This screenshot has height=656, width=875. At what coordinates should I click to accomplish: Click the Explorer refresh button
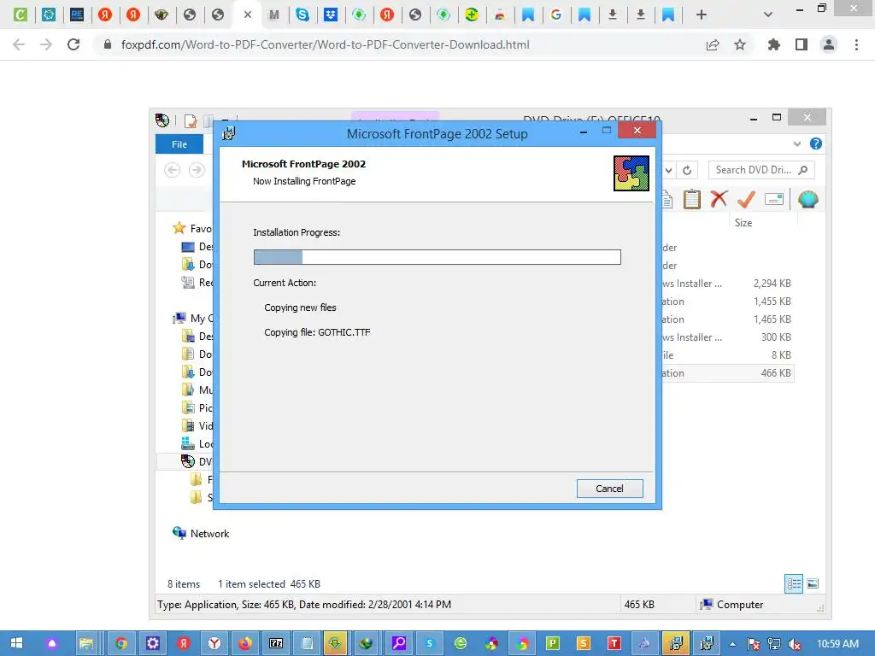687,170
